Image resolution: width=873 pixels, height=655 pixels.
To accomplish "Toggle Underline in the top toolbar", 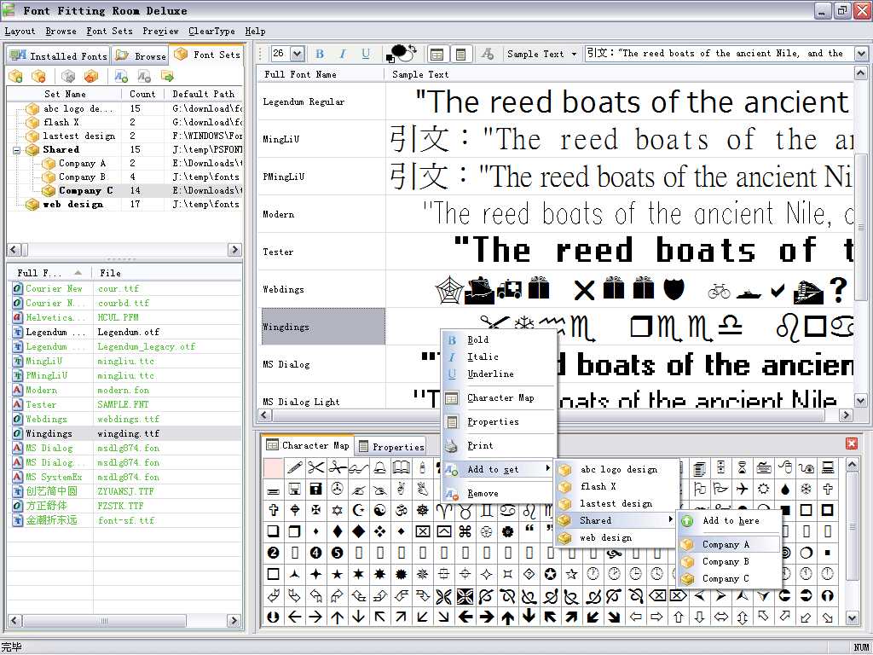I will click(365, 54).
